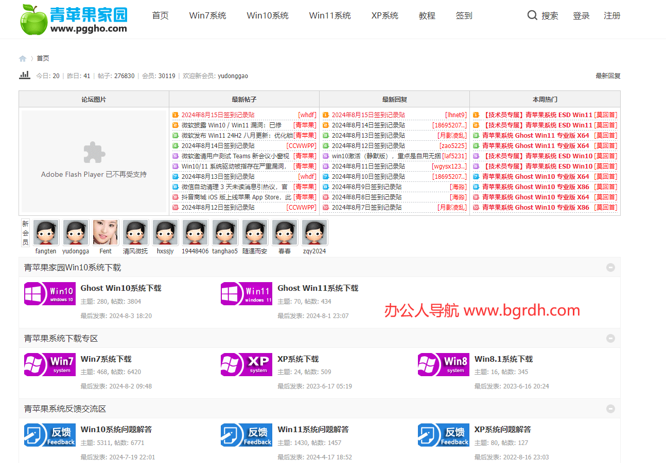Click the 登录 login link
The width and height of the screenshot is (666, 463).
tap(581, 16)
